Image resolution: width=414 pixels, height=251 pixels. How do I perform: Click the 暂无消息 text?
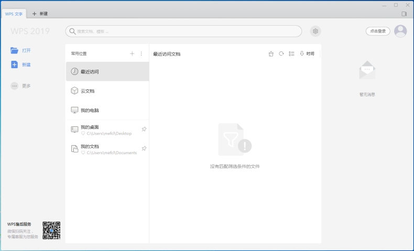[367, 94]
